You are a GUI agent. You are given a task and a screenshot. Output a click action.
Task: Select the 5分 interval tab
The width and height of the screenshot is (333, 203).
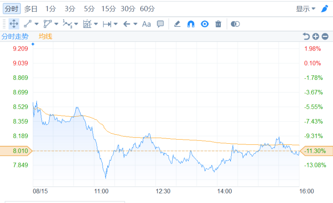tap(89, 9)
